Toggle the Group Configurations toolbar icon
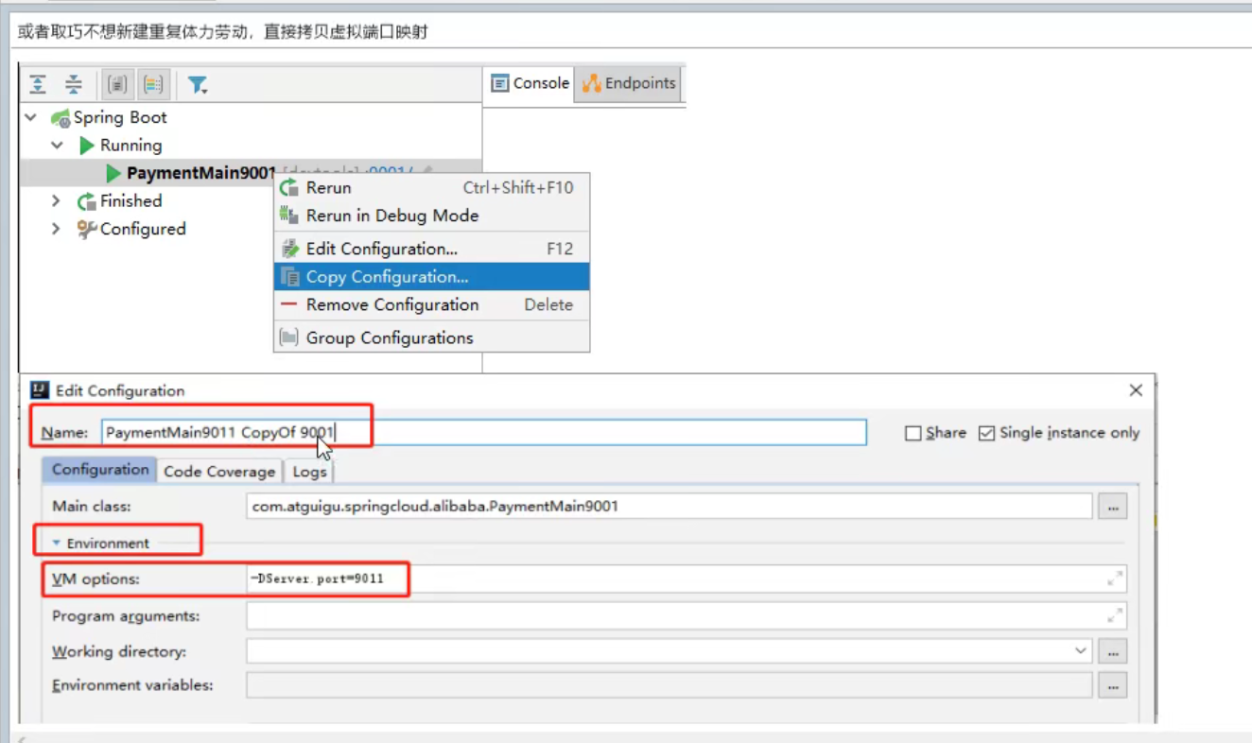 click(x=154, y=84)
